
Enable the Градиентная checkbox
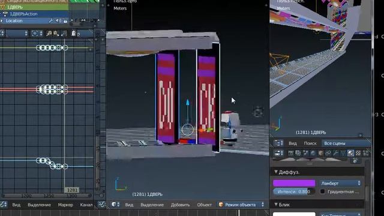point(323,191)
